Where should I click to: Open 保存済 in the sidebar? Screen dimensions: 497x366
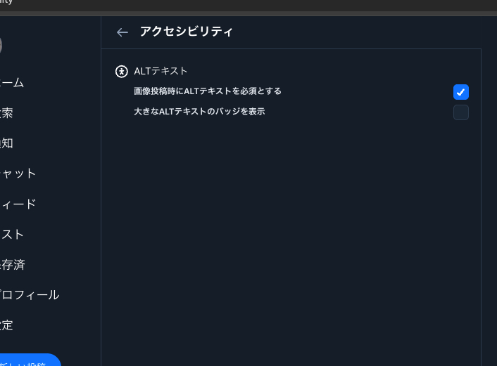(x=12, y=265)
